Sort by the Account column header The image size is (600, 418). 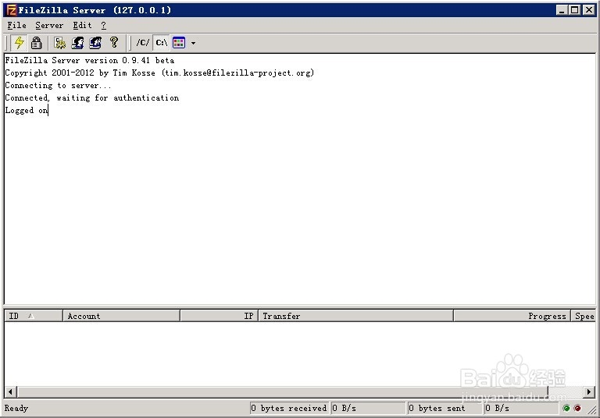pos(121,316)
